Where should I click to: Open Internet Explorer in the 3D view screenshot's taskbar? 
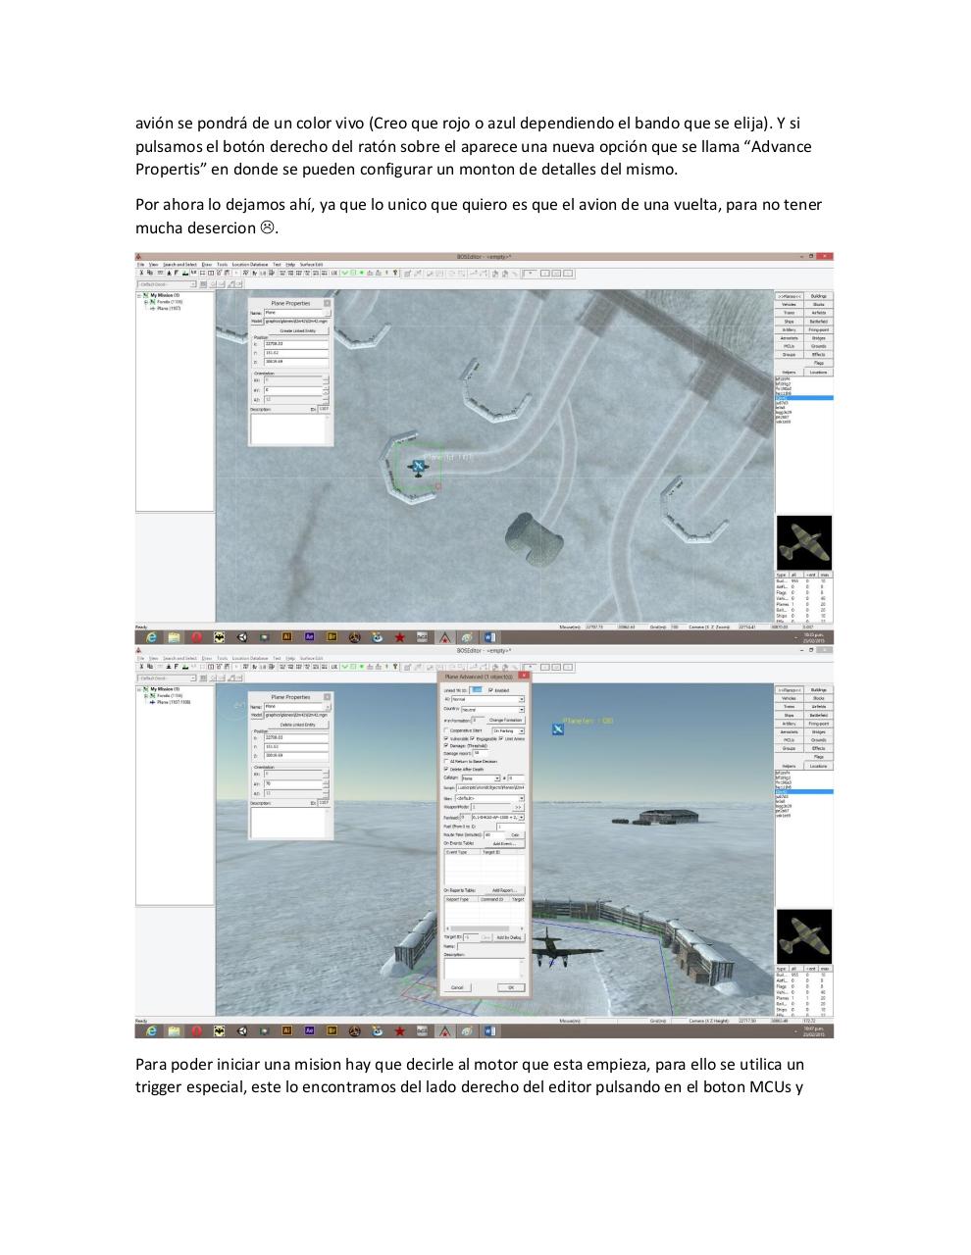click(x=150, y=1031)
